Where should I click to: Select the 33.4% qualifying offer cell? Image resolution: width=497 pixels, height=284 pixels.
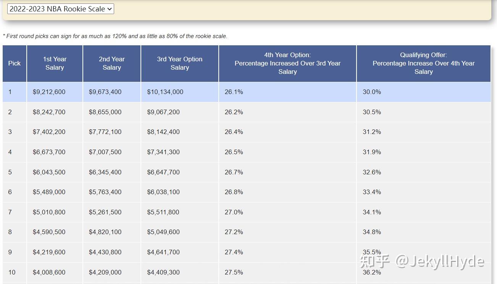pyautogui.click(x=424, y=192)
